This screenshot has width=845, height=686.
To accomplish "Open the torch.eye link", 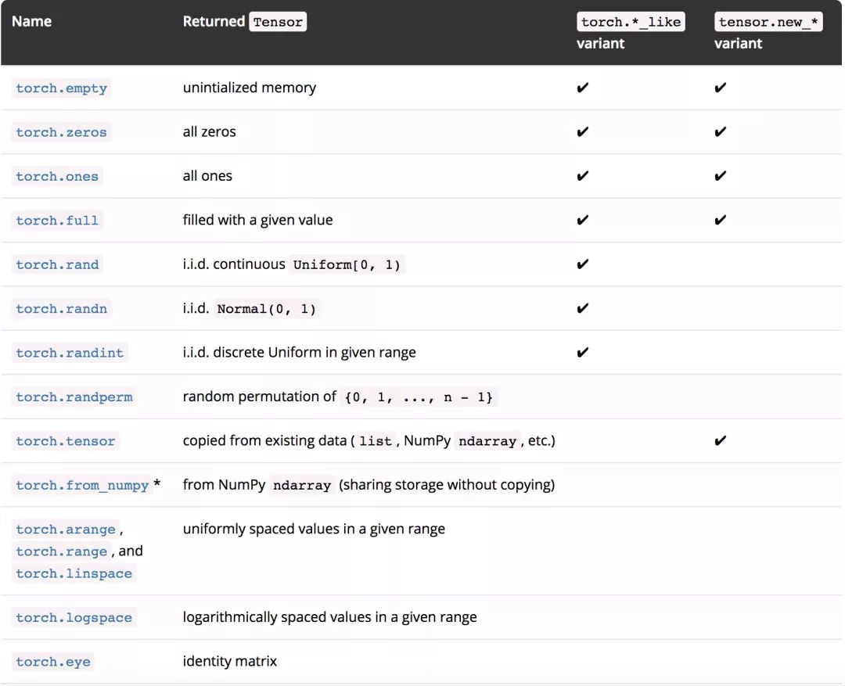I will [x=53, y=662].
